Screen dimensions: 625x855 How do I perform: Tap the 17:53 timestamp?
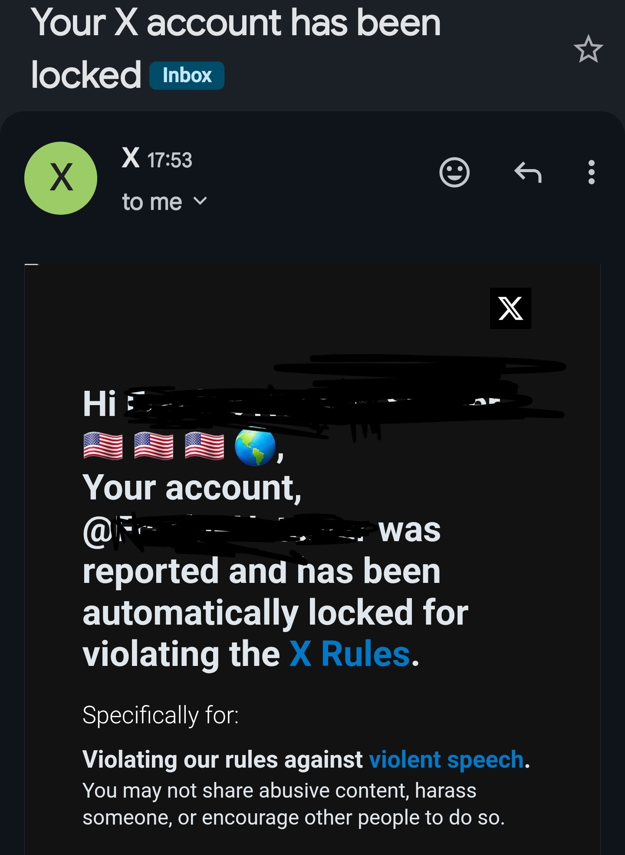point(170,160)
